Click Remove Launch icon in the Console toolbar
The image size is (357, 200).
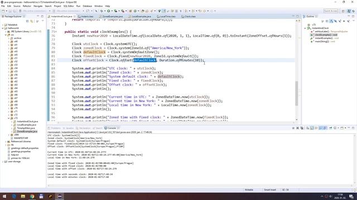tap(297, 128)
